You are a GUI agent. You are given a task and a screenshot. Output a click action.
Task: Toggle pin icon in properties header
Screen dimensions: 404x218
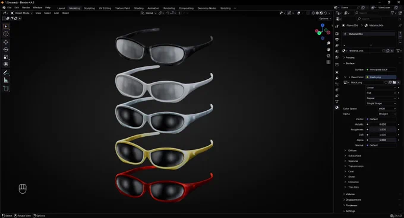click(x=400, y=25)
